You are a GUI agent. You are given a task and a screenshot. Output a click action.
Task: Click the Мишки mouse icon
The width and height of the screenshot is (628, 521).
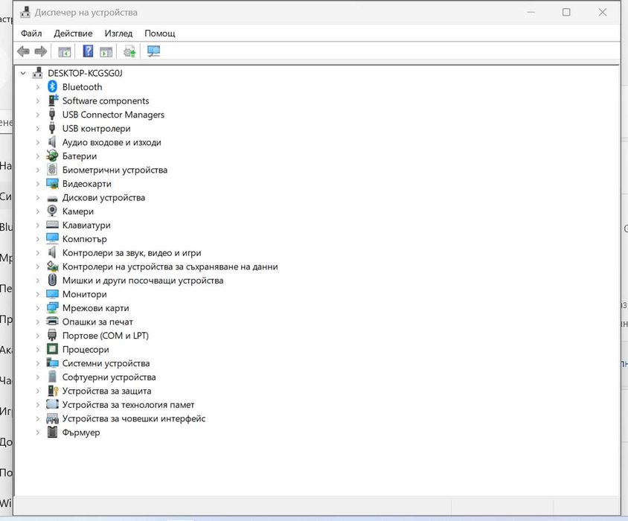coord(52,280)
